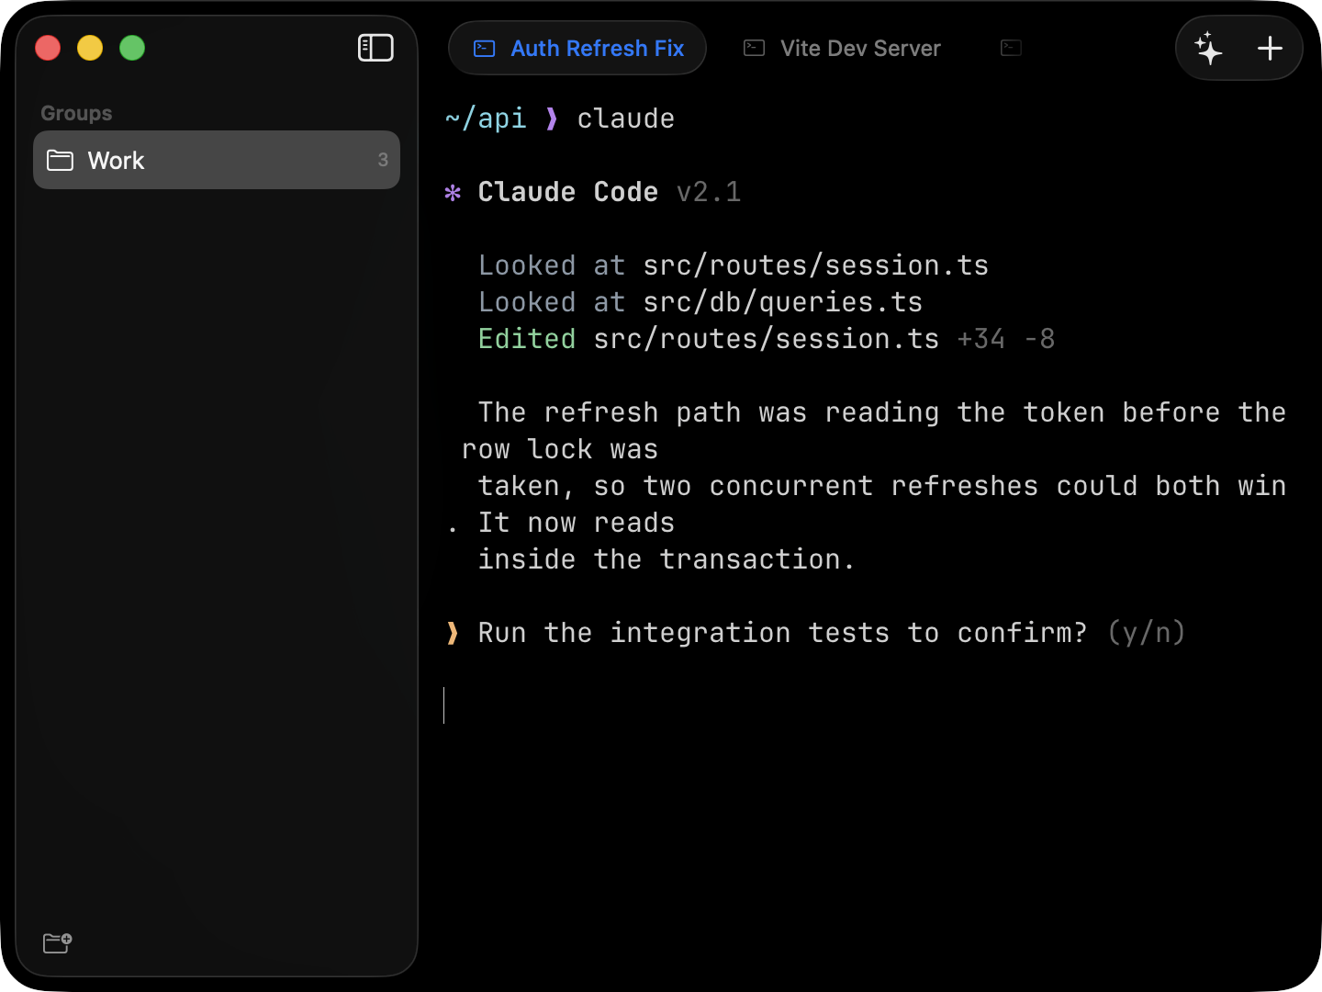Click the Claude Code asterisk logo
Viewport: 1322px width, 992px height.
tap(453, 193)
